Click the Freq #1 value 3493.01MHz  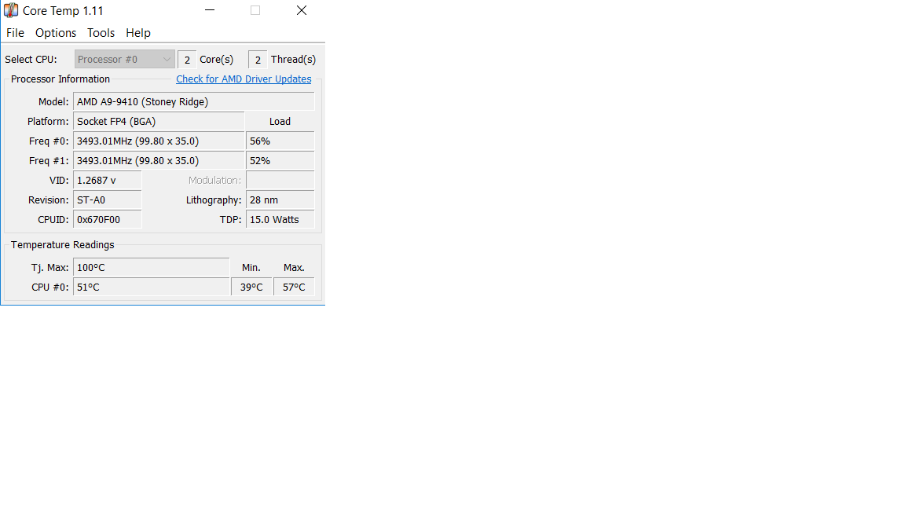click(x=159, y=160)
